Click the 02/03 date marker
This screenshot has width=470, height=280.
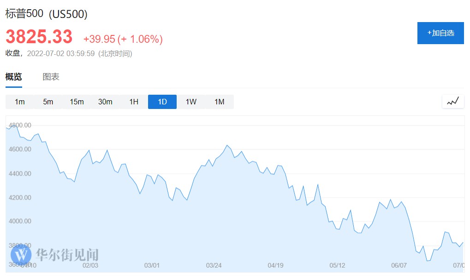coord(90,265)
